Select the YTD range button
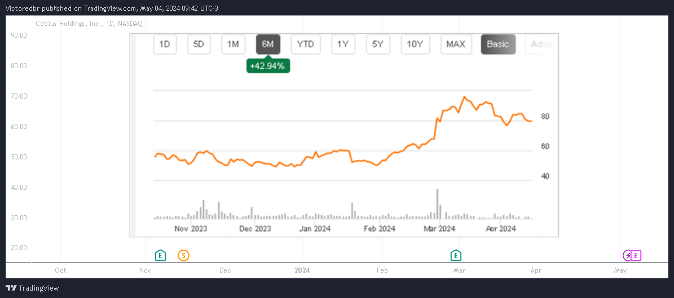This screenshot has width=674, height=298. pyautogui.click(x=306, y=45)
